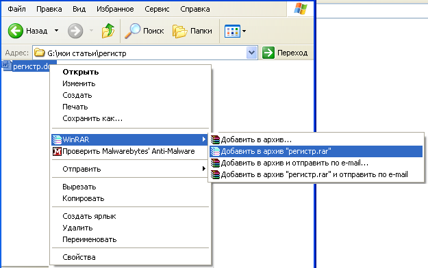Expand the address bar dropdown
428x268 pixels.
252,53
